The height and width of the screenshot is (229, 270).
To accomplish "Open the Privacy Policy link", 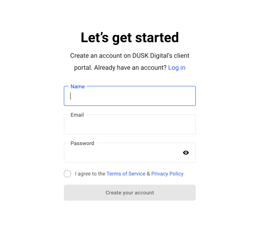I will click(x=167, y=174).
